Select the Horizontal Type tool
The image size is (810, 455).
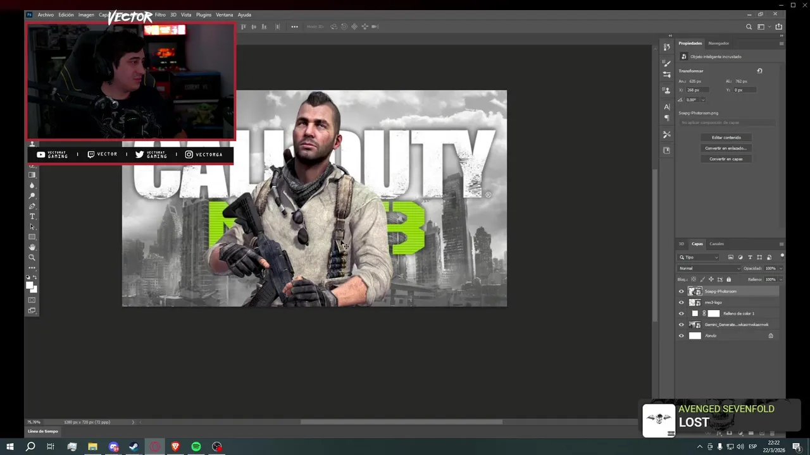point(32,216)
